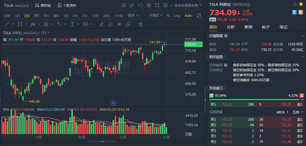Select the price label annotation tool

[85, 24]
